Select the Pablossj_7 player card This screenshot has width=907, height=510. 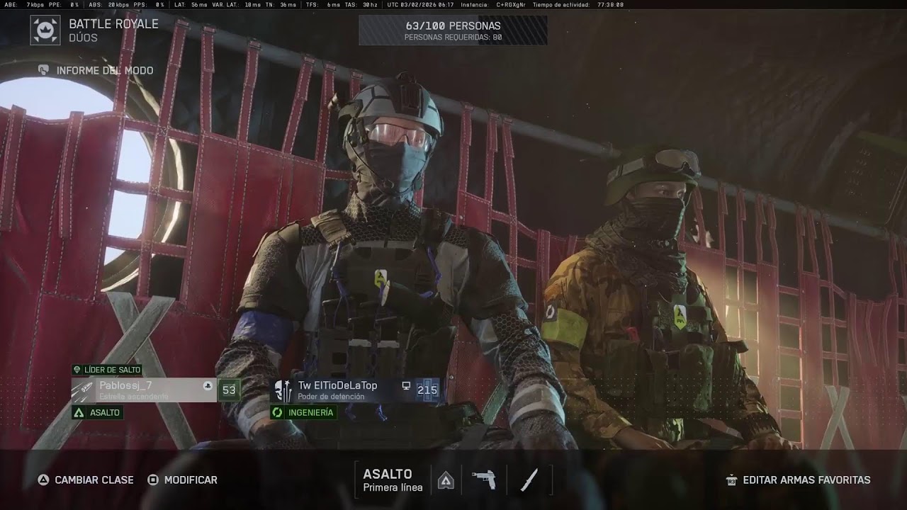pyautogui.click(x=144, y=390)
